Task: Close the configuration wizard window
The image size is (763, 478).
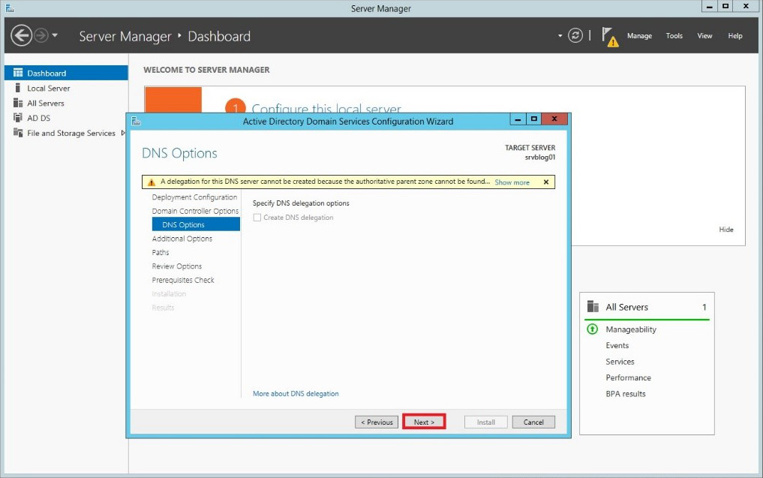Action: point(554,119)
